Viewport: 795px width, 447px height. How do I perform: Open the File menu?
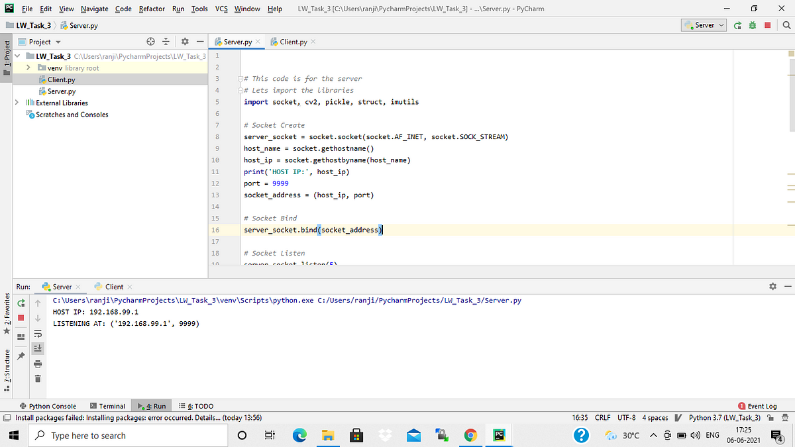pos(27,9)
